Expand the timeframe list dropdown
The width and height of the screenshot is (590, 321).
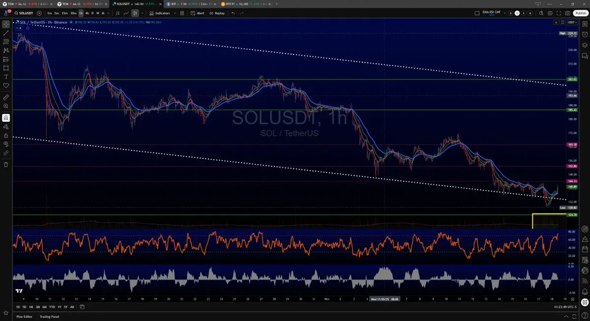(108, 13)
